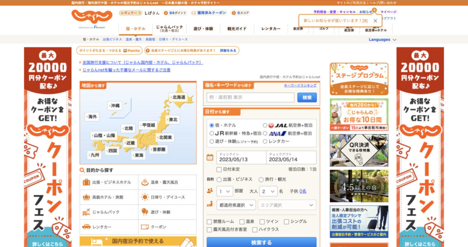The image size is (468, 247).
Task: Click the チェックイン date field
Action: click(241, 157)
